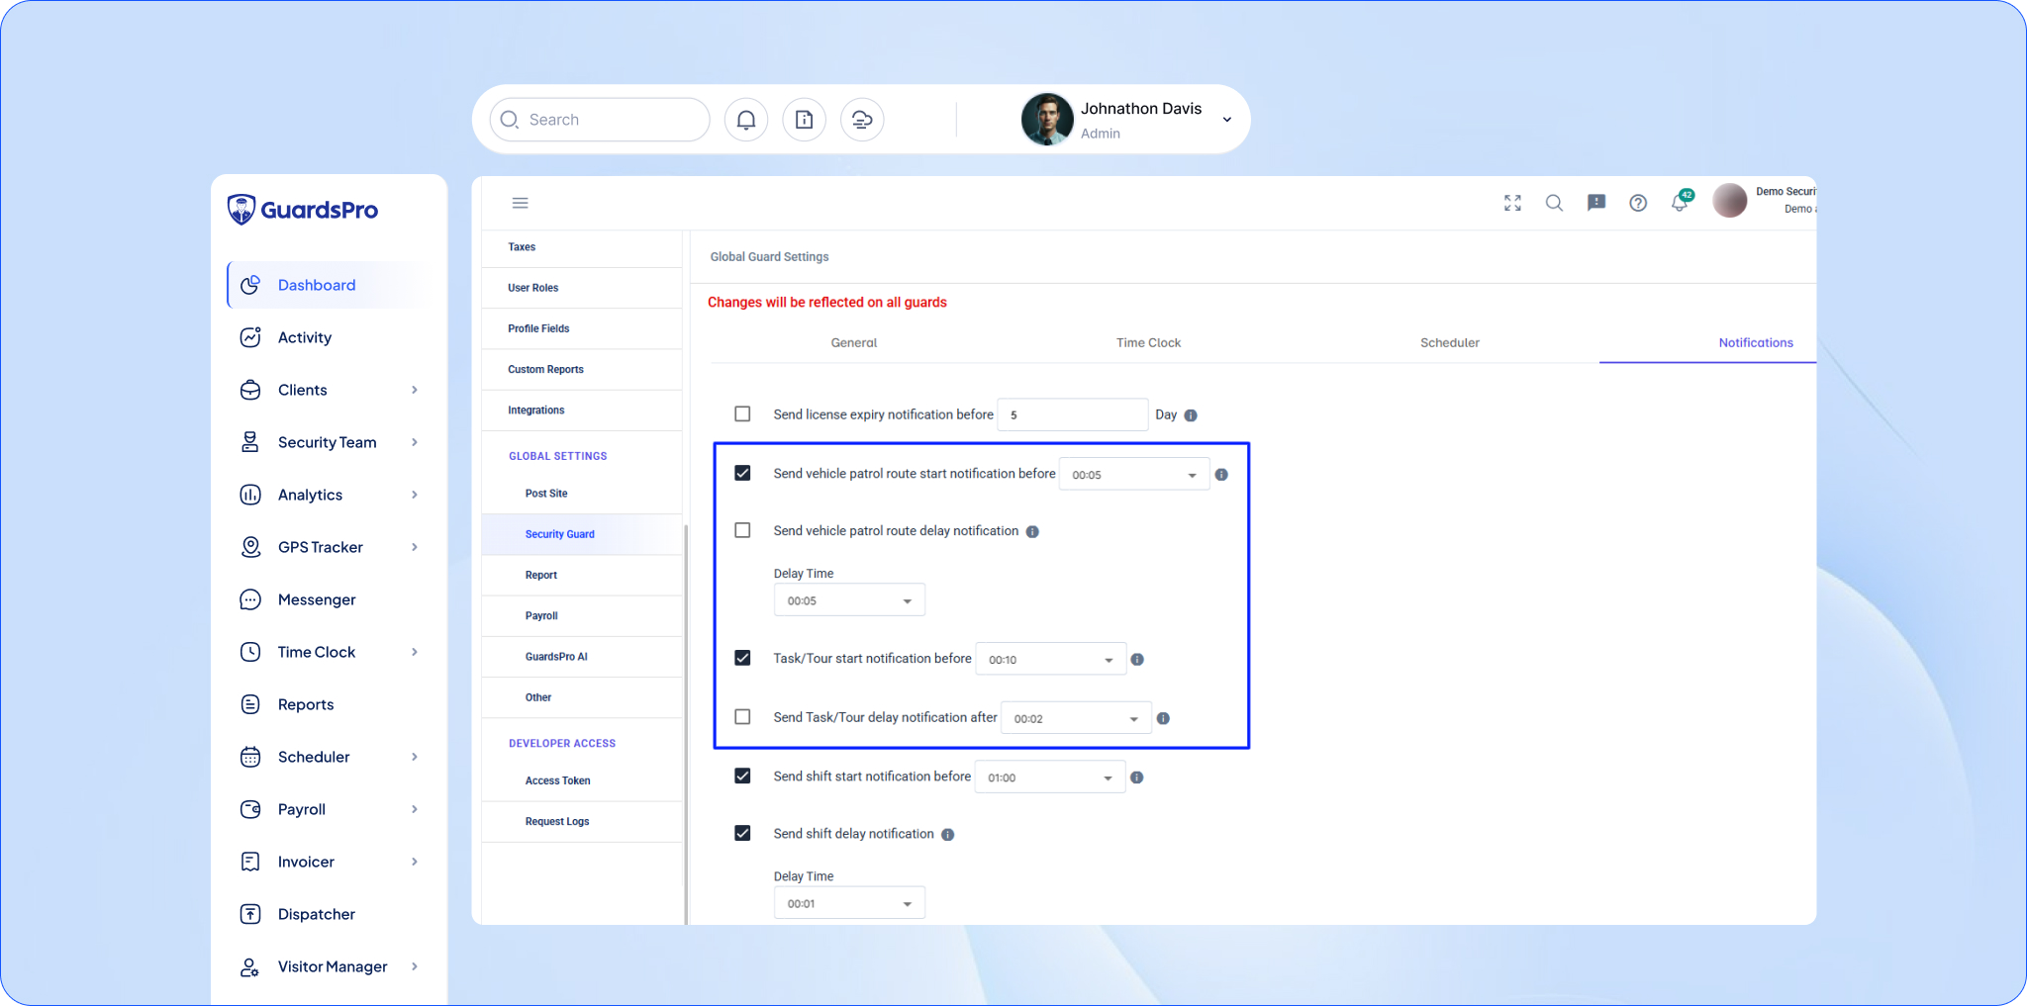
Task: Open the feedback chat icon
Action: (x=1596, y=203)
